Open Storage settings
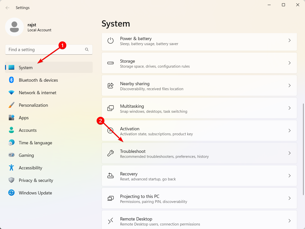 click(199, 63)
